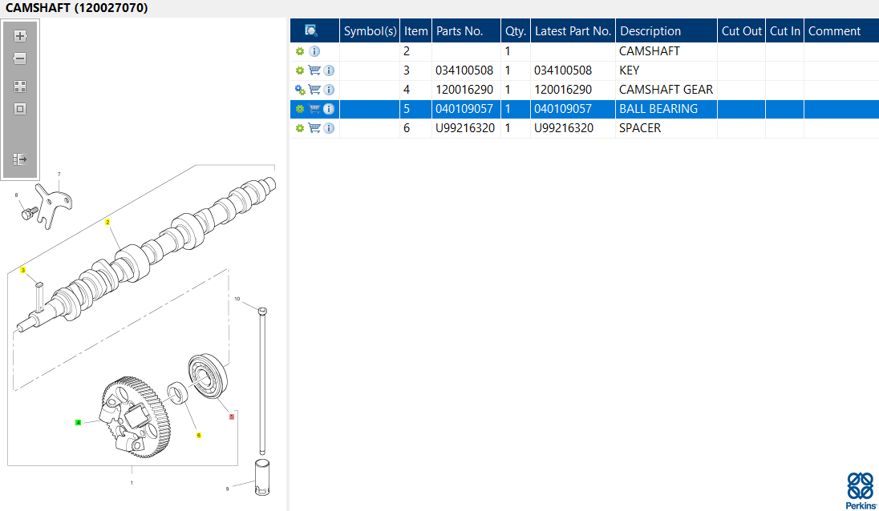This screenshot has height=511, width=879.
Task: Sort by the Qty. column header
Action: tap(516, 30)
